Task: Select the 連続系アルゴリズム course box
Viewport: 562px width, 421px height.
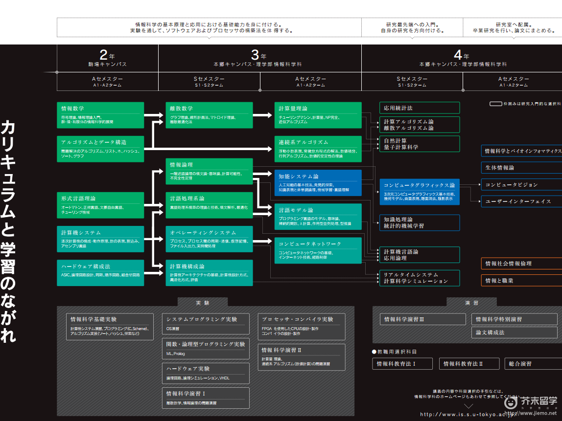Action: pyautogui.click(x=318, y=149)
